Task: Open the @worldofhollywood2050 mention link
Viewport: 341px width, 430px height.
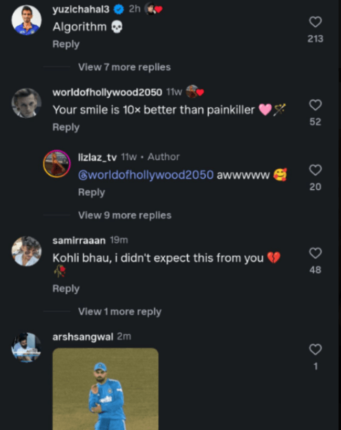Action: (146, 175)
